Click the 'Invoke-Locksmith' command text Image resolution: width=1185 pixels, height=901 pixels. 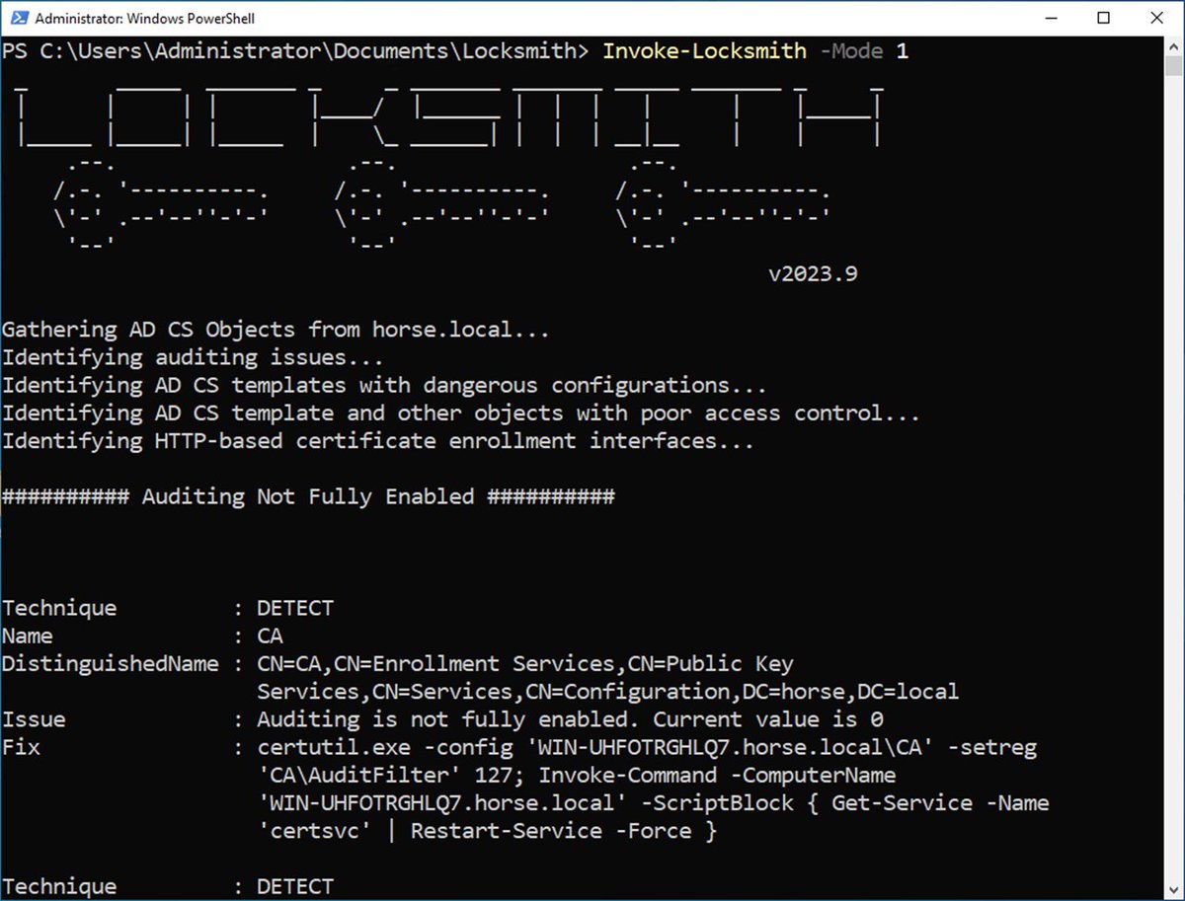point(704,50)
